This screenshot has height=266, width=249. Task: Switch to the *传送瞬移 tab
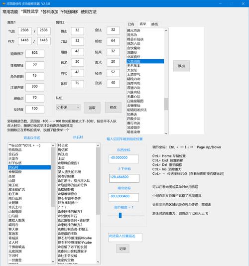pyautogui.click(x=69, y=11)
